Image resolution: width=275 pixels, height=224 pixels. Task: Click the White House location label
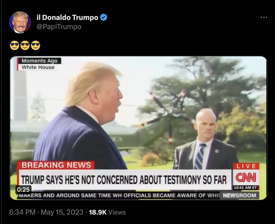coord(38,67)
